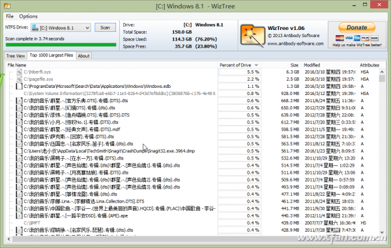The image size is (391, 248).
Task: Click icon of 563.5 MB dts file
Action: [x=19, y=144]
